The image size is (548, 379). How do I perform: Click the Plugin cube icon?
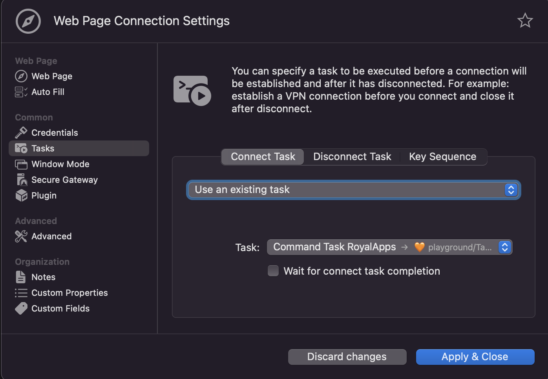point(21,195)
